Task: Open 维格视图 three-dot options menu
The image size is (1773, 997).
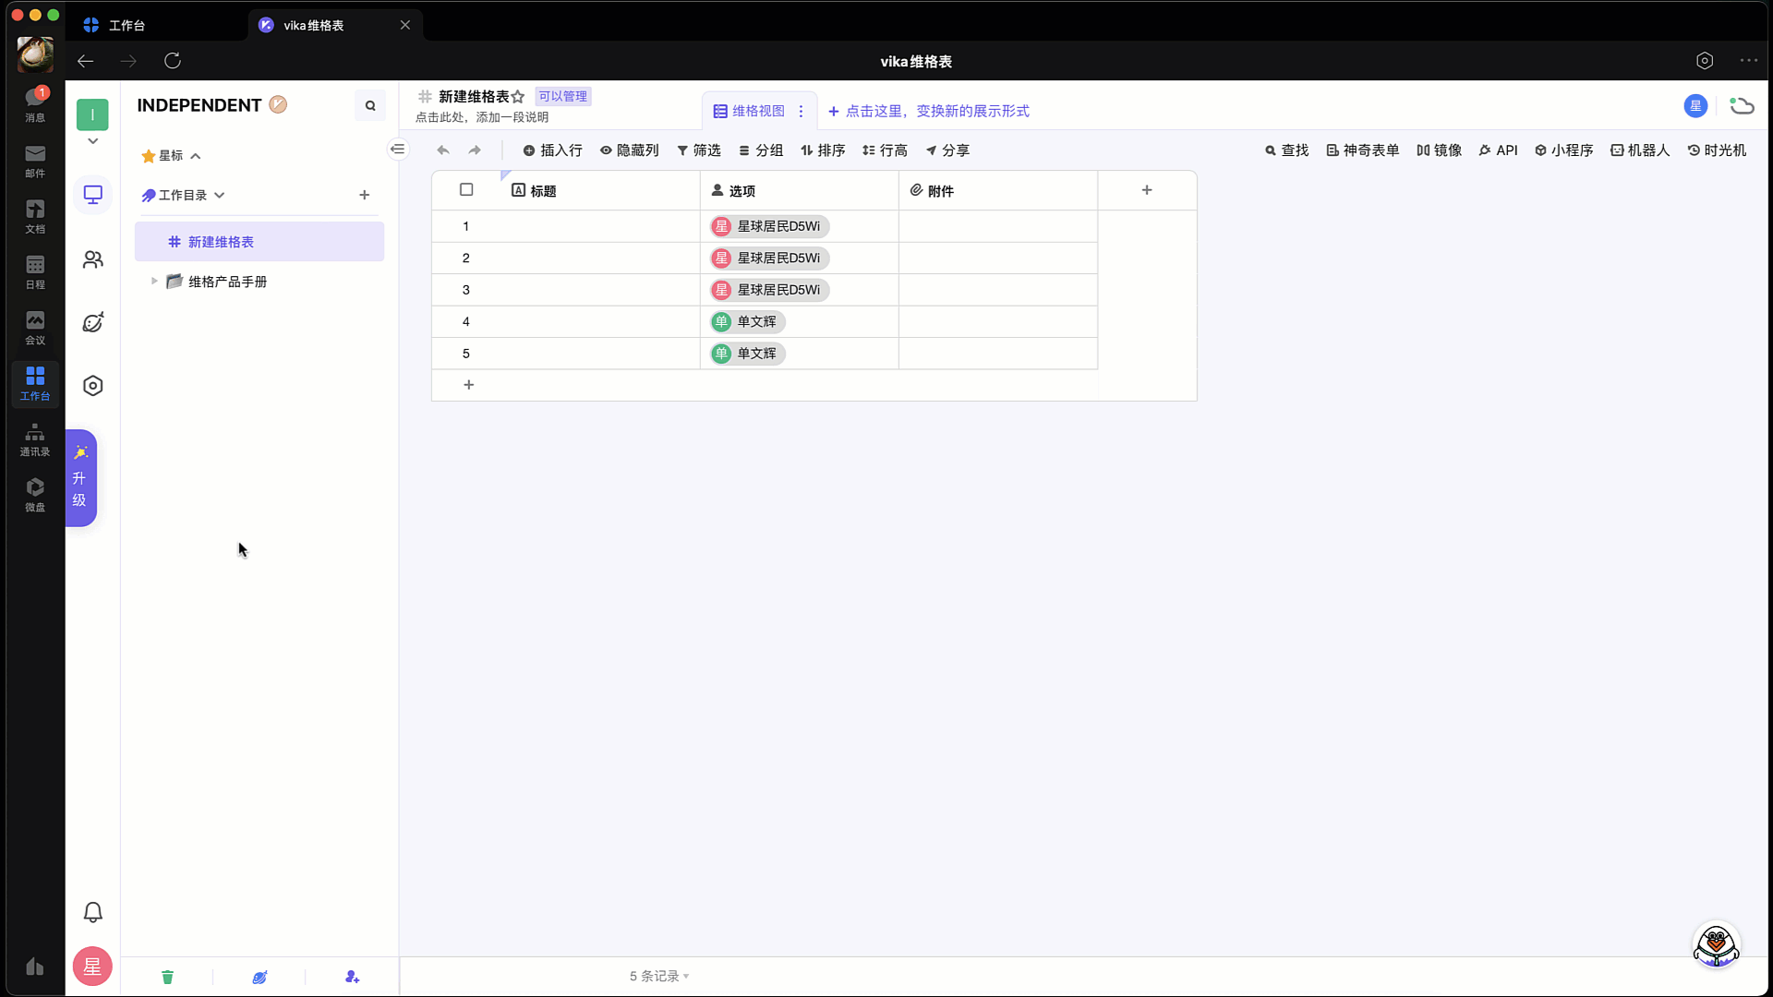Action: 801,111
